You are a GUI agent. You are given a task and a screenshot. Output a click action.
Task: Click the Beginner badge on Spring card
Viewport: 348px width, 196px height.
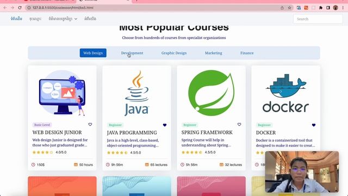pos(190,125)
